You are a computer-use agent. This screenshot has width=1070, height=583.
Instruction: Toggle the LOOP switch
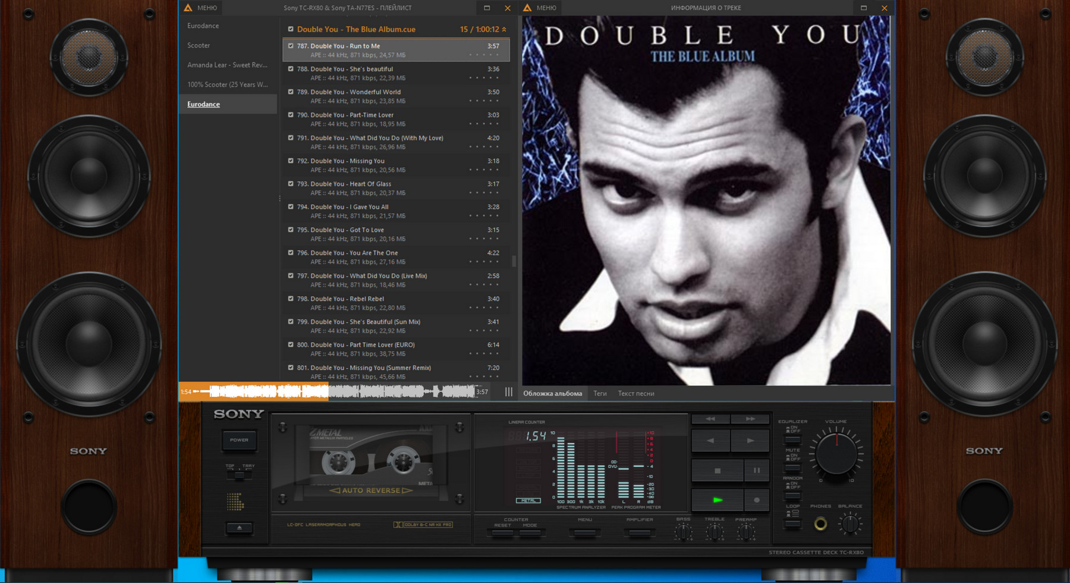[792, 524]
